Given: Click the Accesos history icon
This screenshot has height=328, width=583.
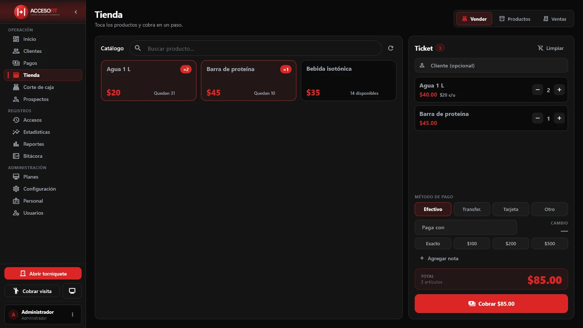Looking at the screenshot, I should 16,120.
